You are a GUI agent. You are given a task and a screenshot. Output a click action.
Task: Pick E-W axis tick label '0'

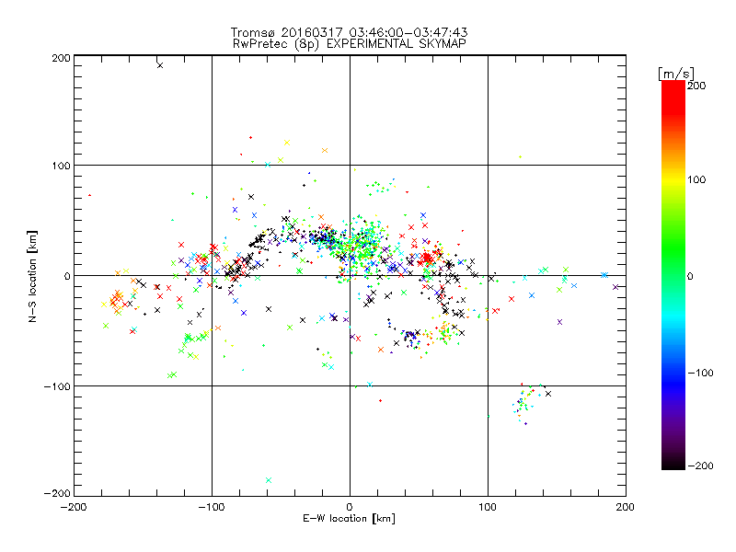350,507
